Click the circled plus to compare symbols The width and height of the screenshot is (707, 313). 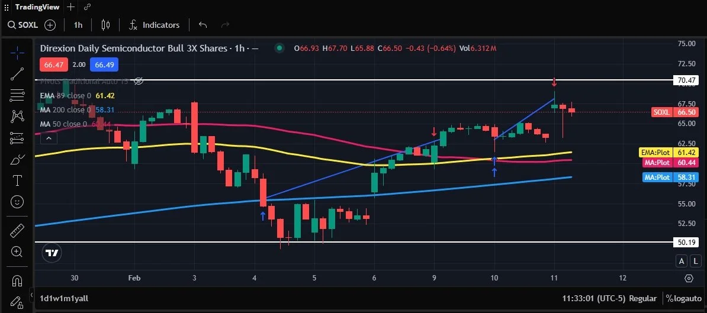tap(50, 25)
